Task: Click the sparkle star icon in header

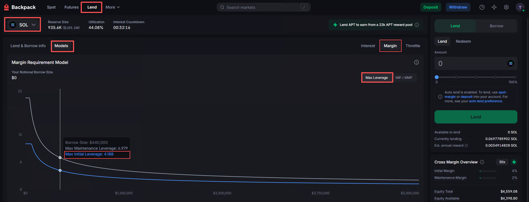Action: click(x=494, y=7)
